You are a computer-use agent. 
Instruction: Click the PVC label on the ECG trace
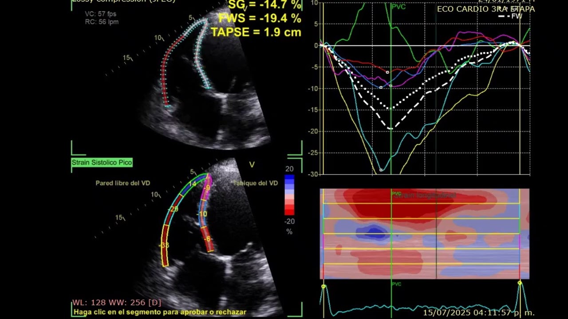(x=396, y=284)
